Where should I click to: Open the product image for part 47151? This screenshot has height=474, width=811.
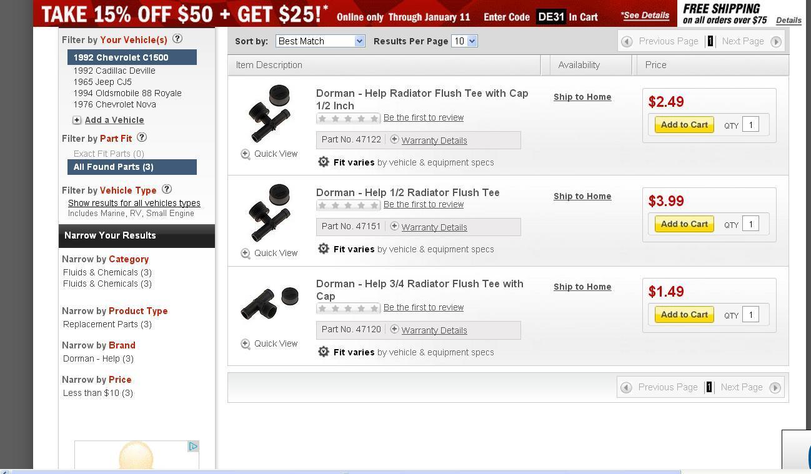click(x=269, y=213)
